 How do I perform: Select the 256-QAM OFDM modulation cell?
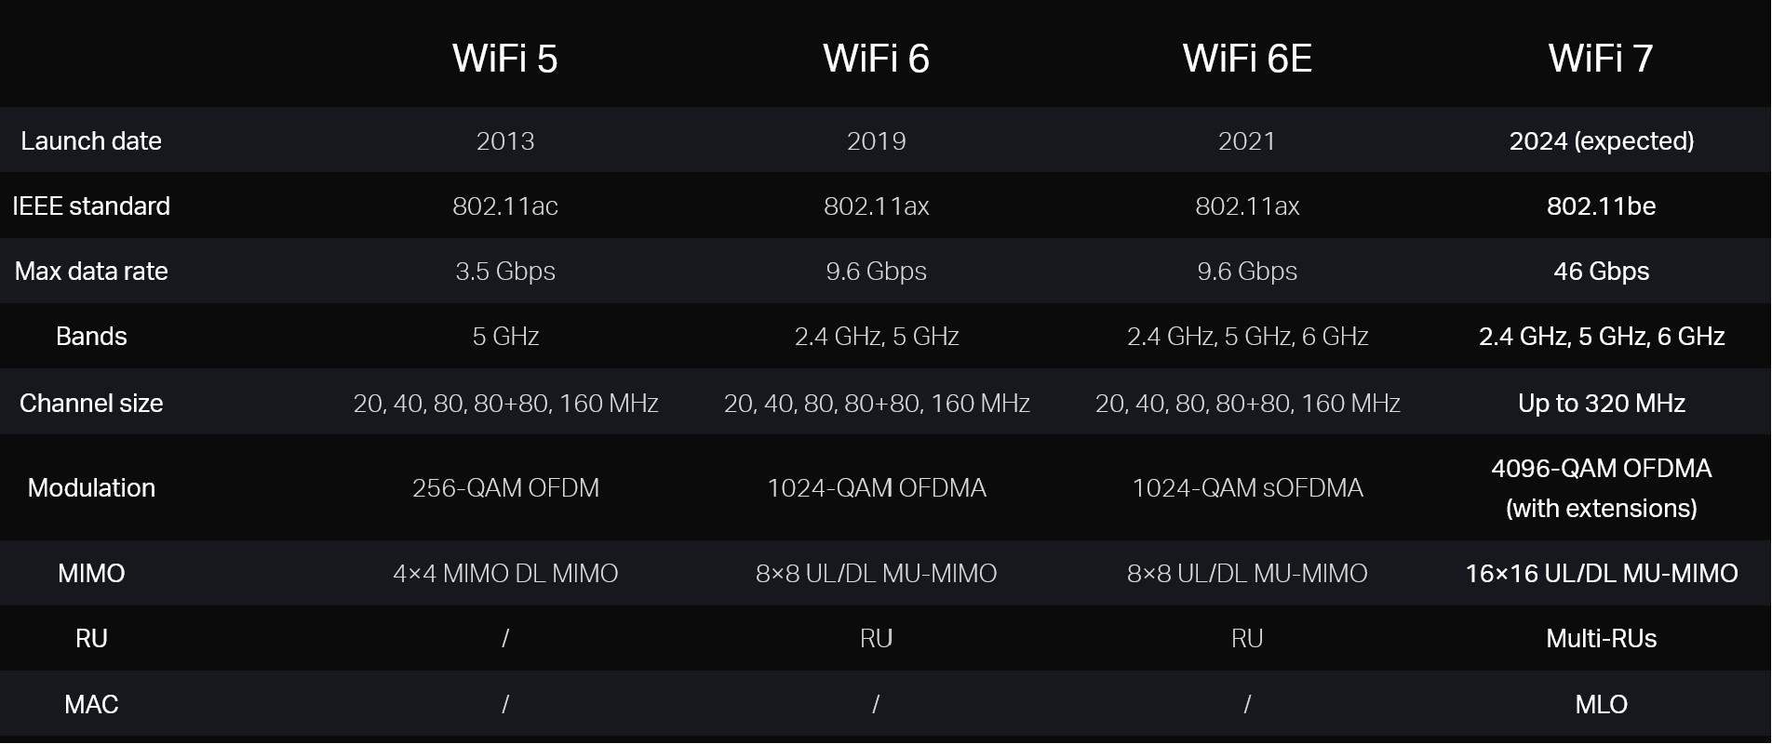pos(505,488)
